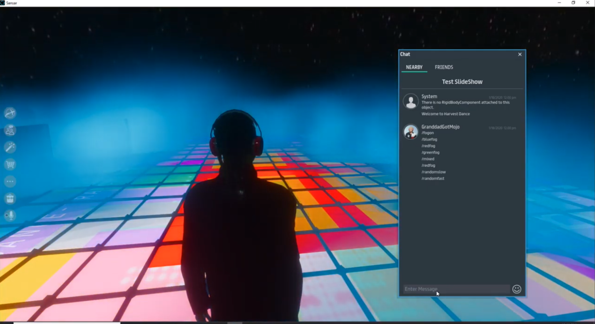Click the System user avatar icon

point(411,101)
